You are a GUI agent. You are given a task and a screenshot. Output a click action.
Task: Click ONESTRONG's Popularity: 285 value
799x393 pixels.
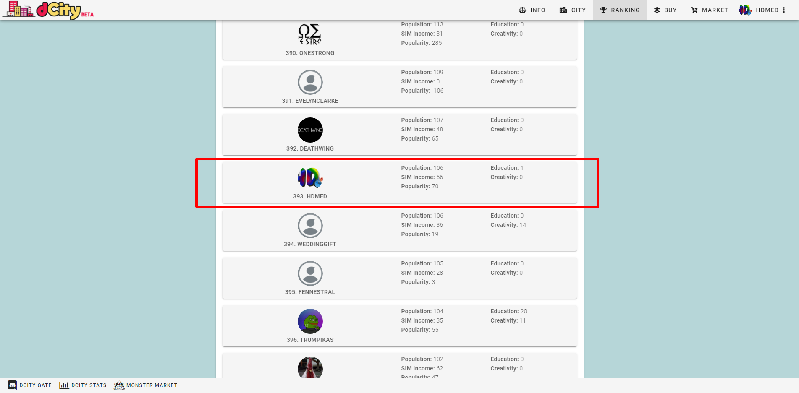(421, 43)
